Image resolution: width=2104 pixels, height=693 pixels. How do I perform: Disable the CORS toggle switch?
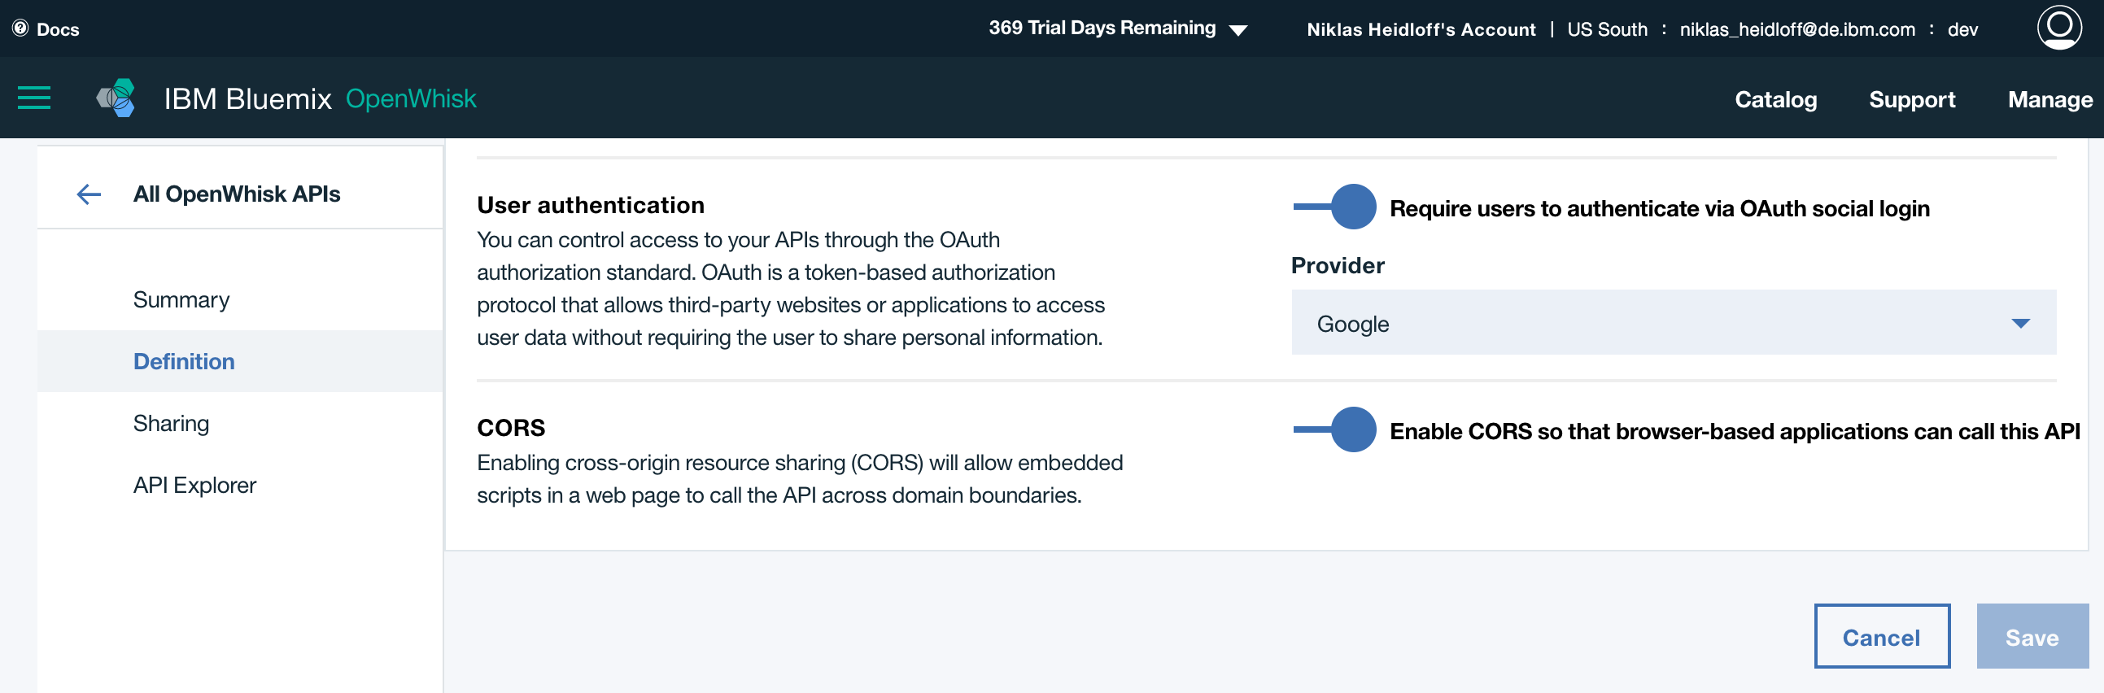click(1334, 429)
